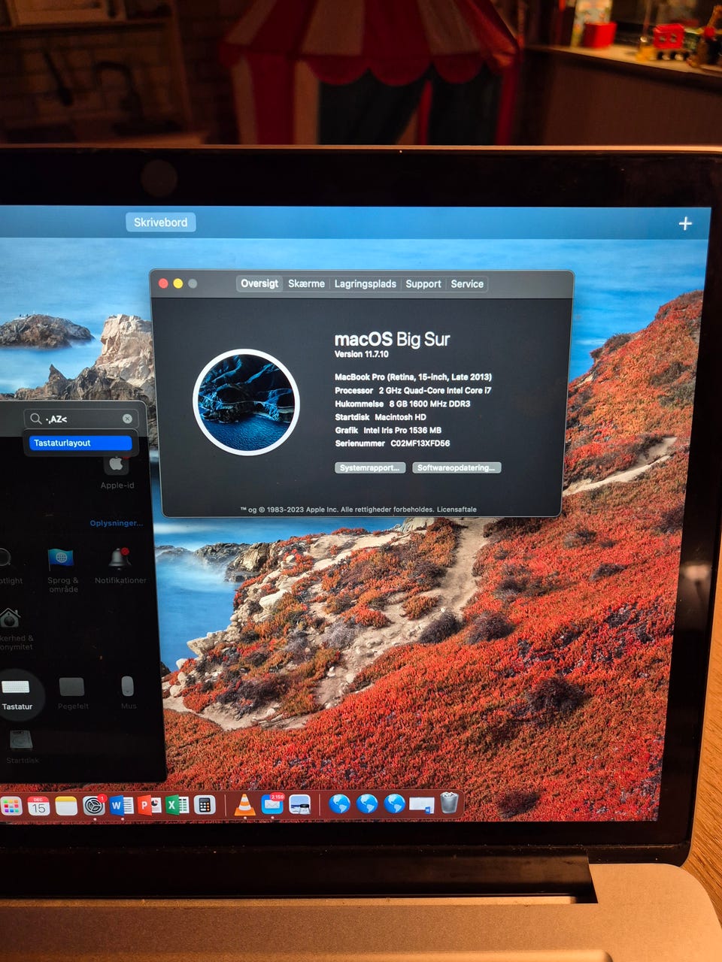The image size is (722, 962).
Task: Open Sikkerhed & anonymitet pane
Action: point(14,628)
